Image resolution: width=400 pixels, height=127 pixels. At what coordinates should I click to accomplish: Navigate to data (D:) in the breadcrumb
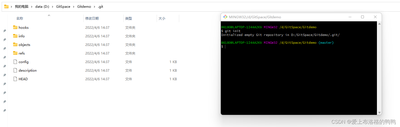tap(42, 7)
